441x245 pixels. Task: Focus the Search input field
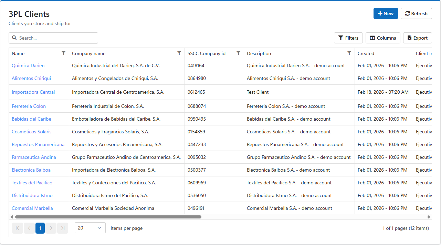click(53, 38)
